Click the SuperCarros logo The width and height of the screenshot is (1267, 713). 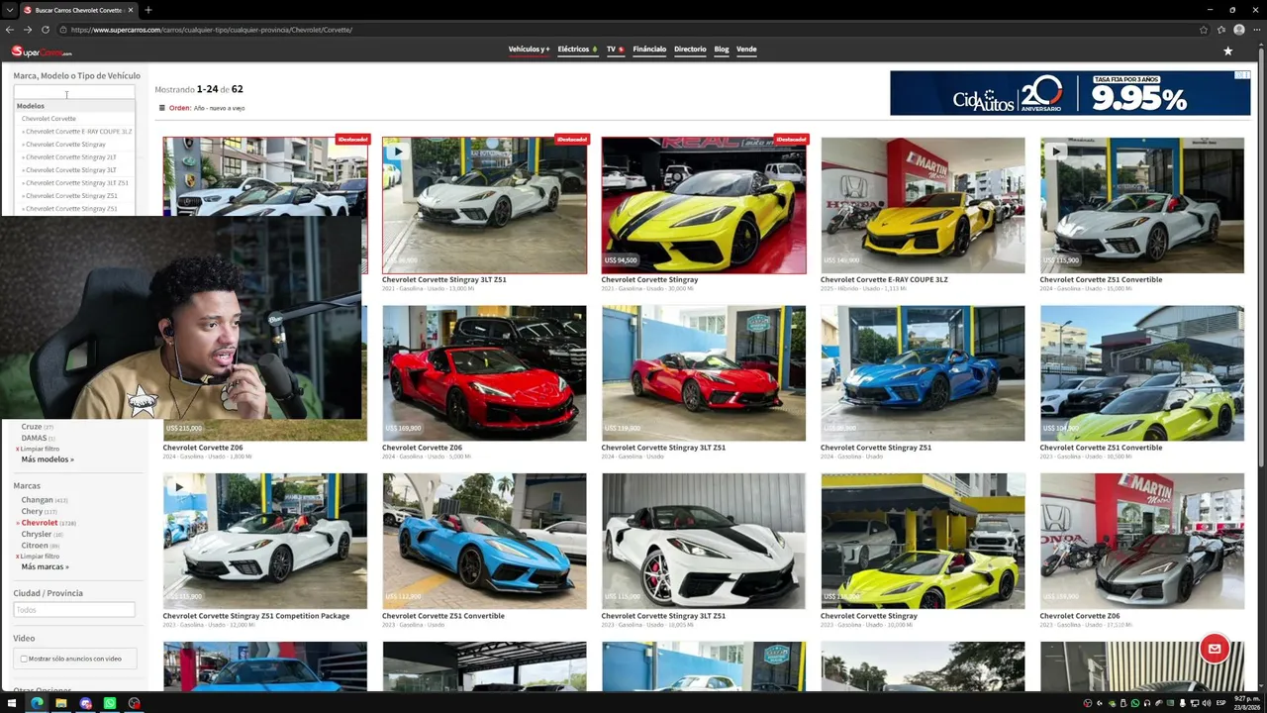click(42, 51)
